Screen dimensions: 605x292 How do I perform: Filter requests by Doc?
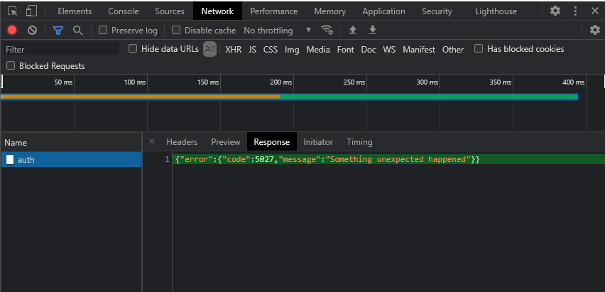coord(369,50)
